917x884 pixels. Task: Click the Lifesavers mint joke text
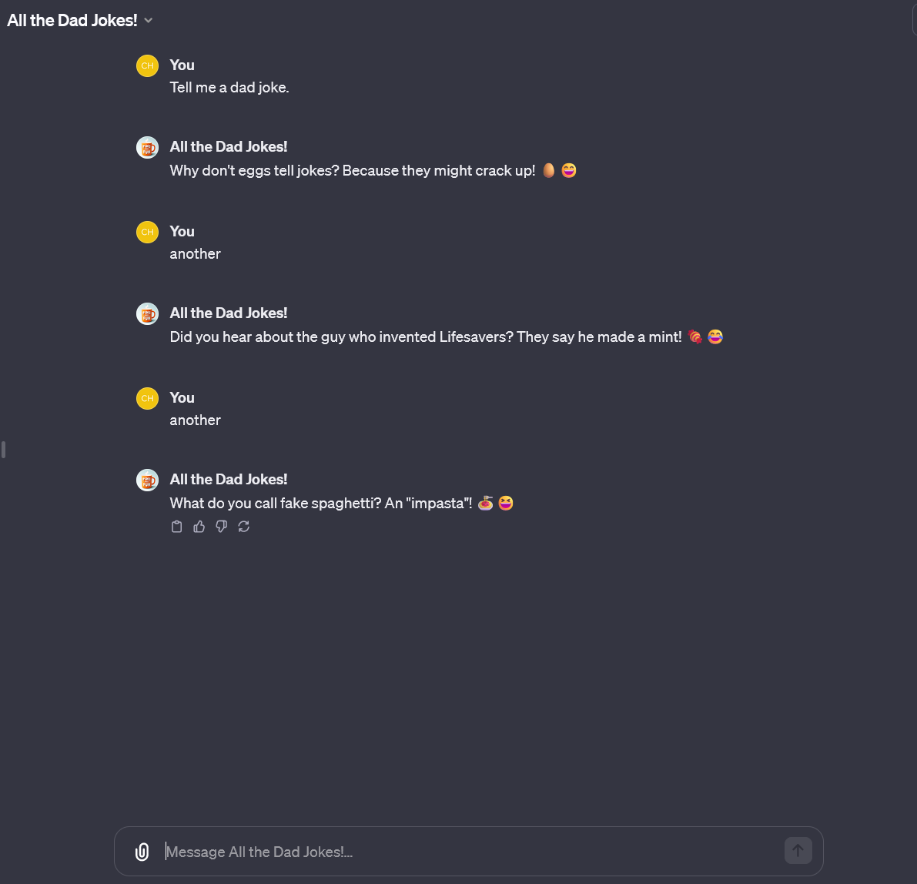pos(425,337)
